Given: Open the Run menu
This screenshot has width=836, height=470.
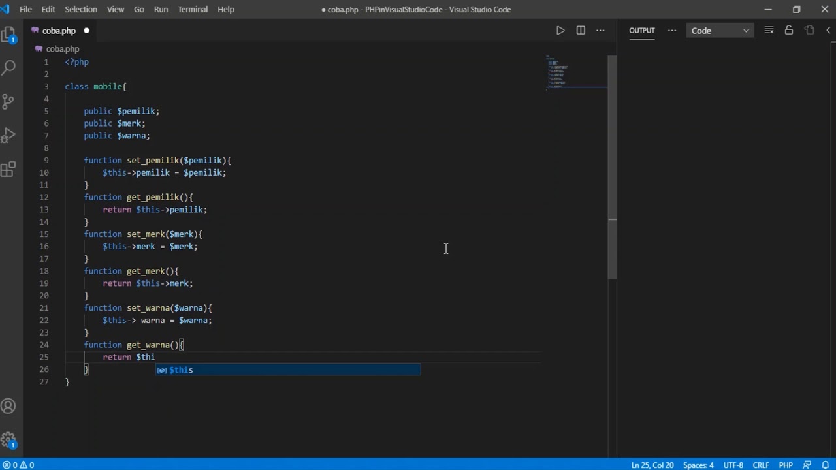Looking at the screenshot, I should 161,9.
